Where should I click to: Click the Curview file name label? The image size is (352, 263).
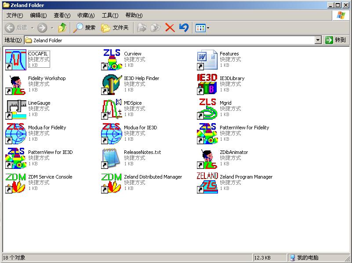pyautogui.click(x=133, y=54)
